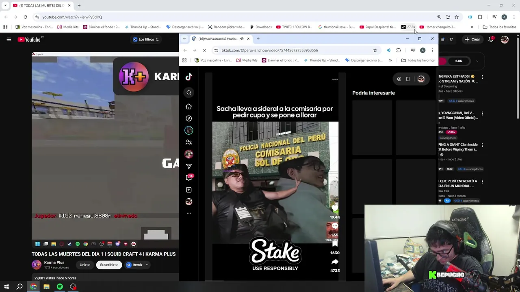Viewport: 520px width, 292px height.
Task: Open TikTok profile avatar in sidebar
Action: pos(188,202)
